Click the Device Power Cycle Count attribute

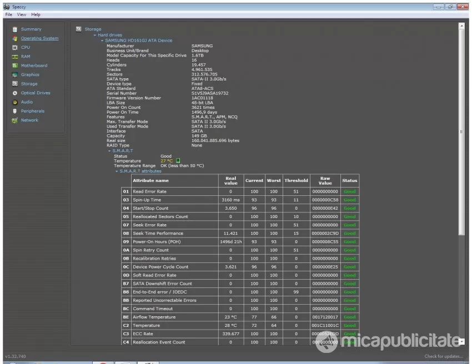point(160,267)
